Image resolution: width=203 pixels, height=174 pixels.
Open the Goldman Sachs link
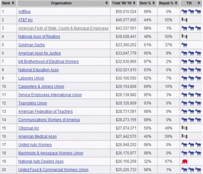click(x=31, y=45)
